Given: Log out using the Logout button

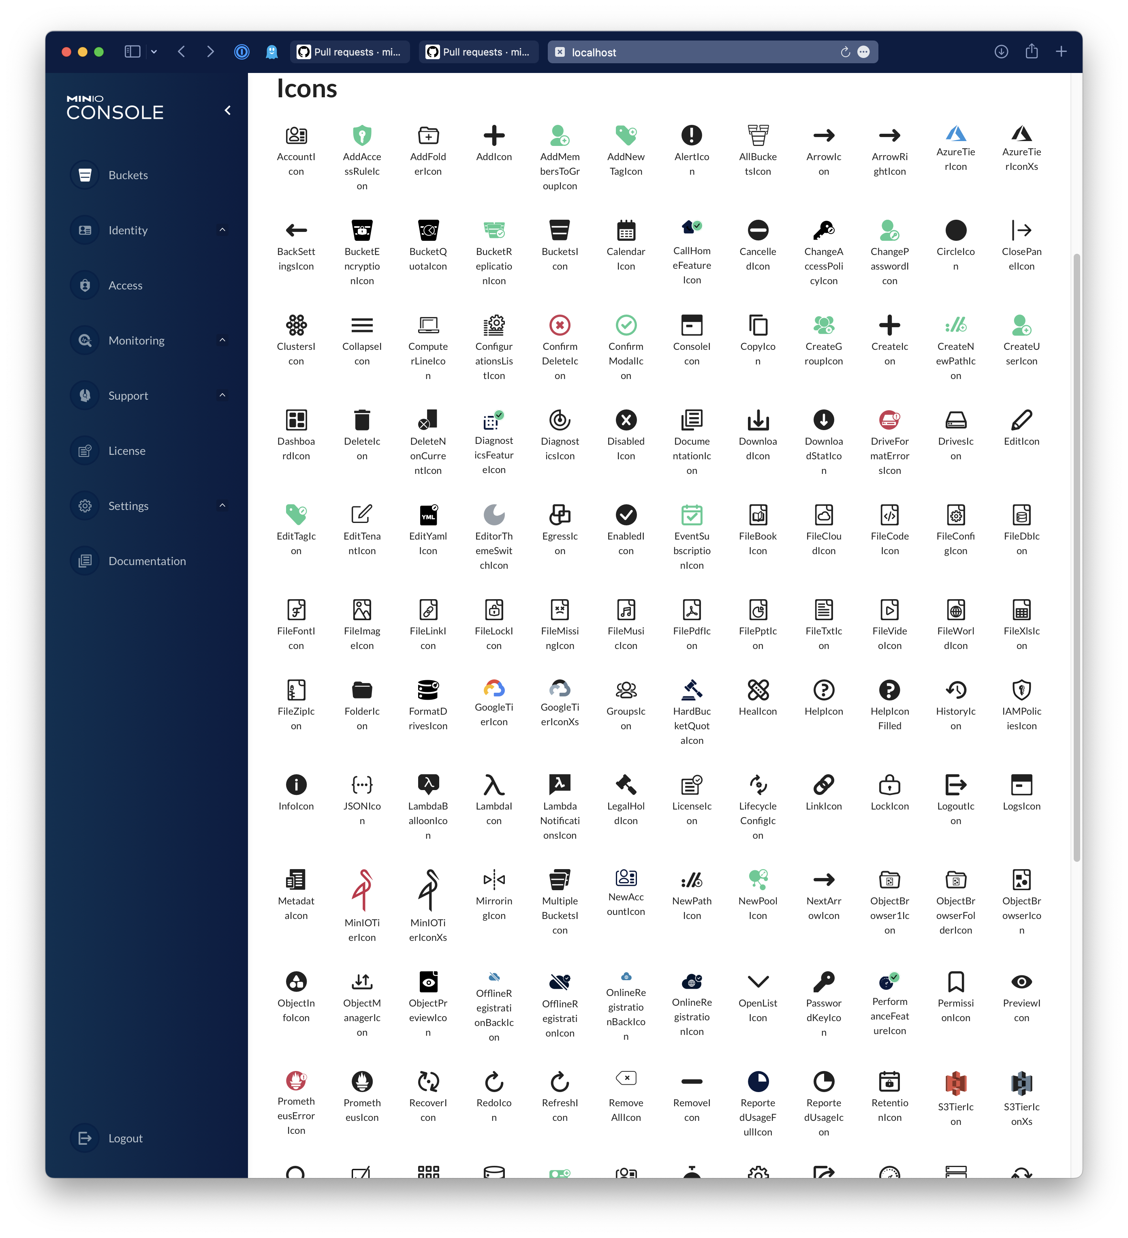Looking at the screenshot, I should coord(125,1138).
